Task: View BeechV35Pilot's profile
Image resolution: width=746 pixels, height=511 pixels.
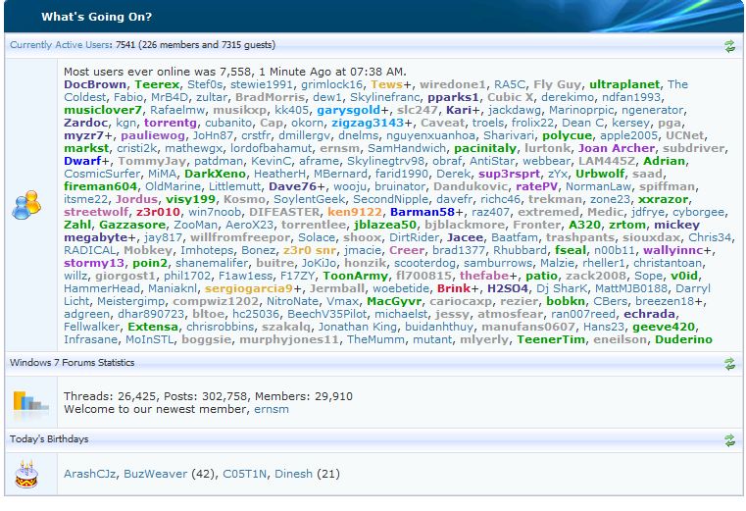Action: tap(326, 314)
